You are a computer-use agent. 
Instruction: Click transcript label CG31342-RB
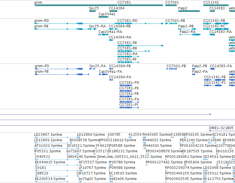pos(214,21)
